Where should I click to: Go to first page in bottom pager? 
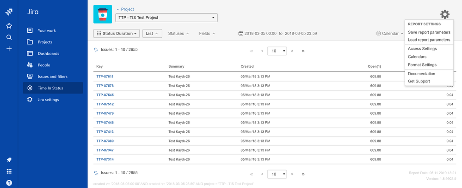point(251,174)
